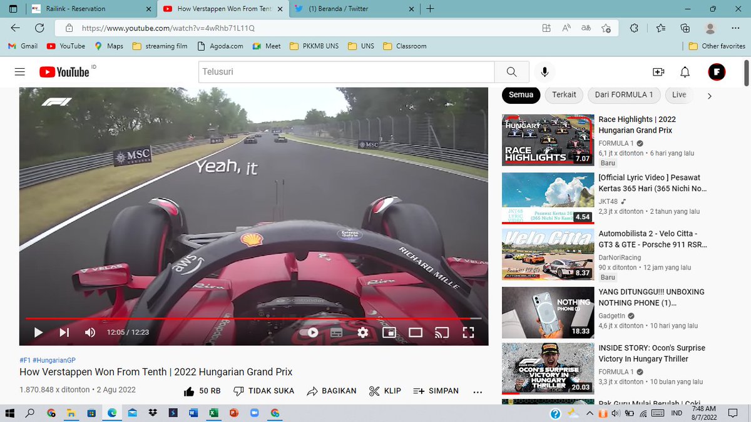Click TIDAK SUKA dislike button

(263, 391)
